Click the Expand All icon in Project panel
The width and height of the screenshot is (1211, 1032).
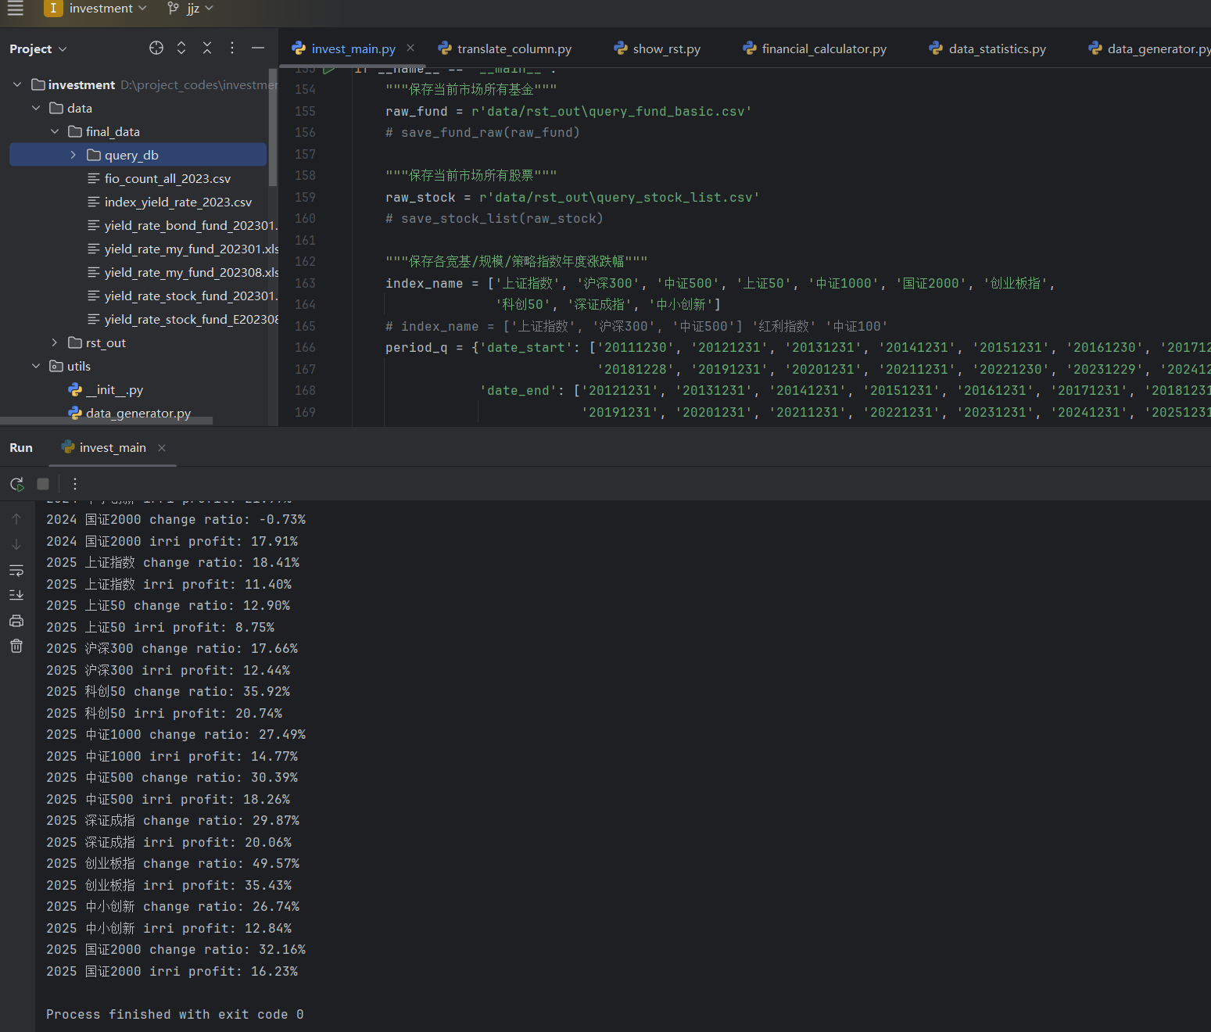point(181,48)
